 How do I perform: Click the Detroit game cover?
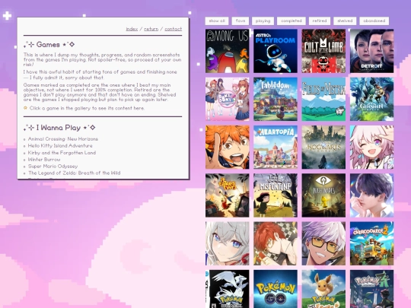371,51
